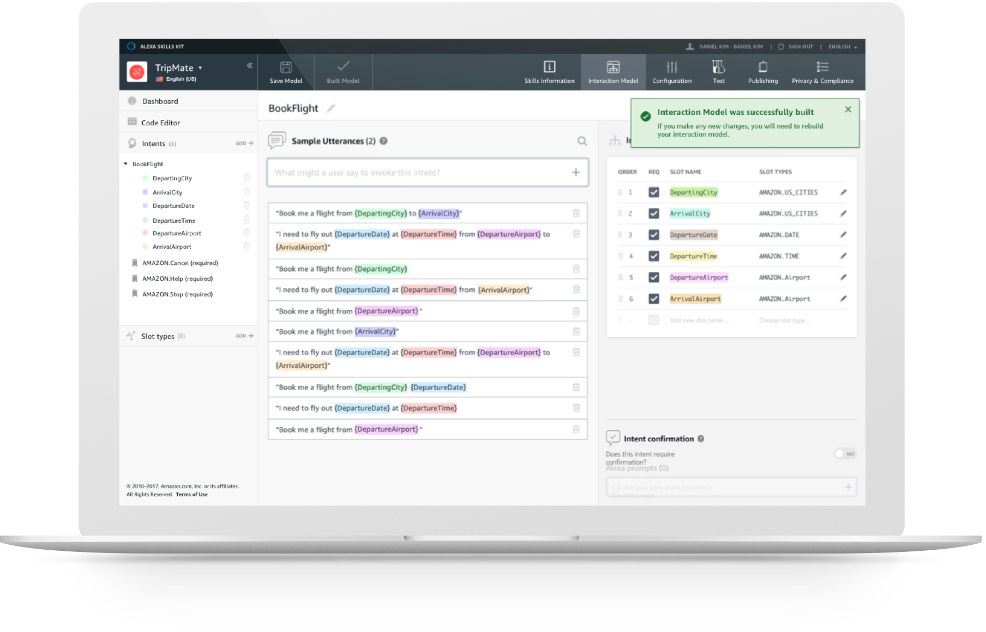The image size is (986, 632).
Task: Open the English language dropdown in header
Action: [x=843, y=47]
